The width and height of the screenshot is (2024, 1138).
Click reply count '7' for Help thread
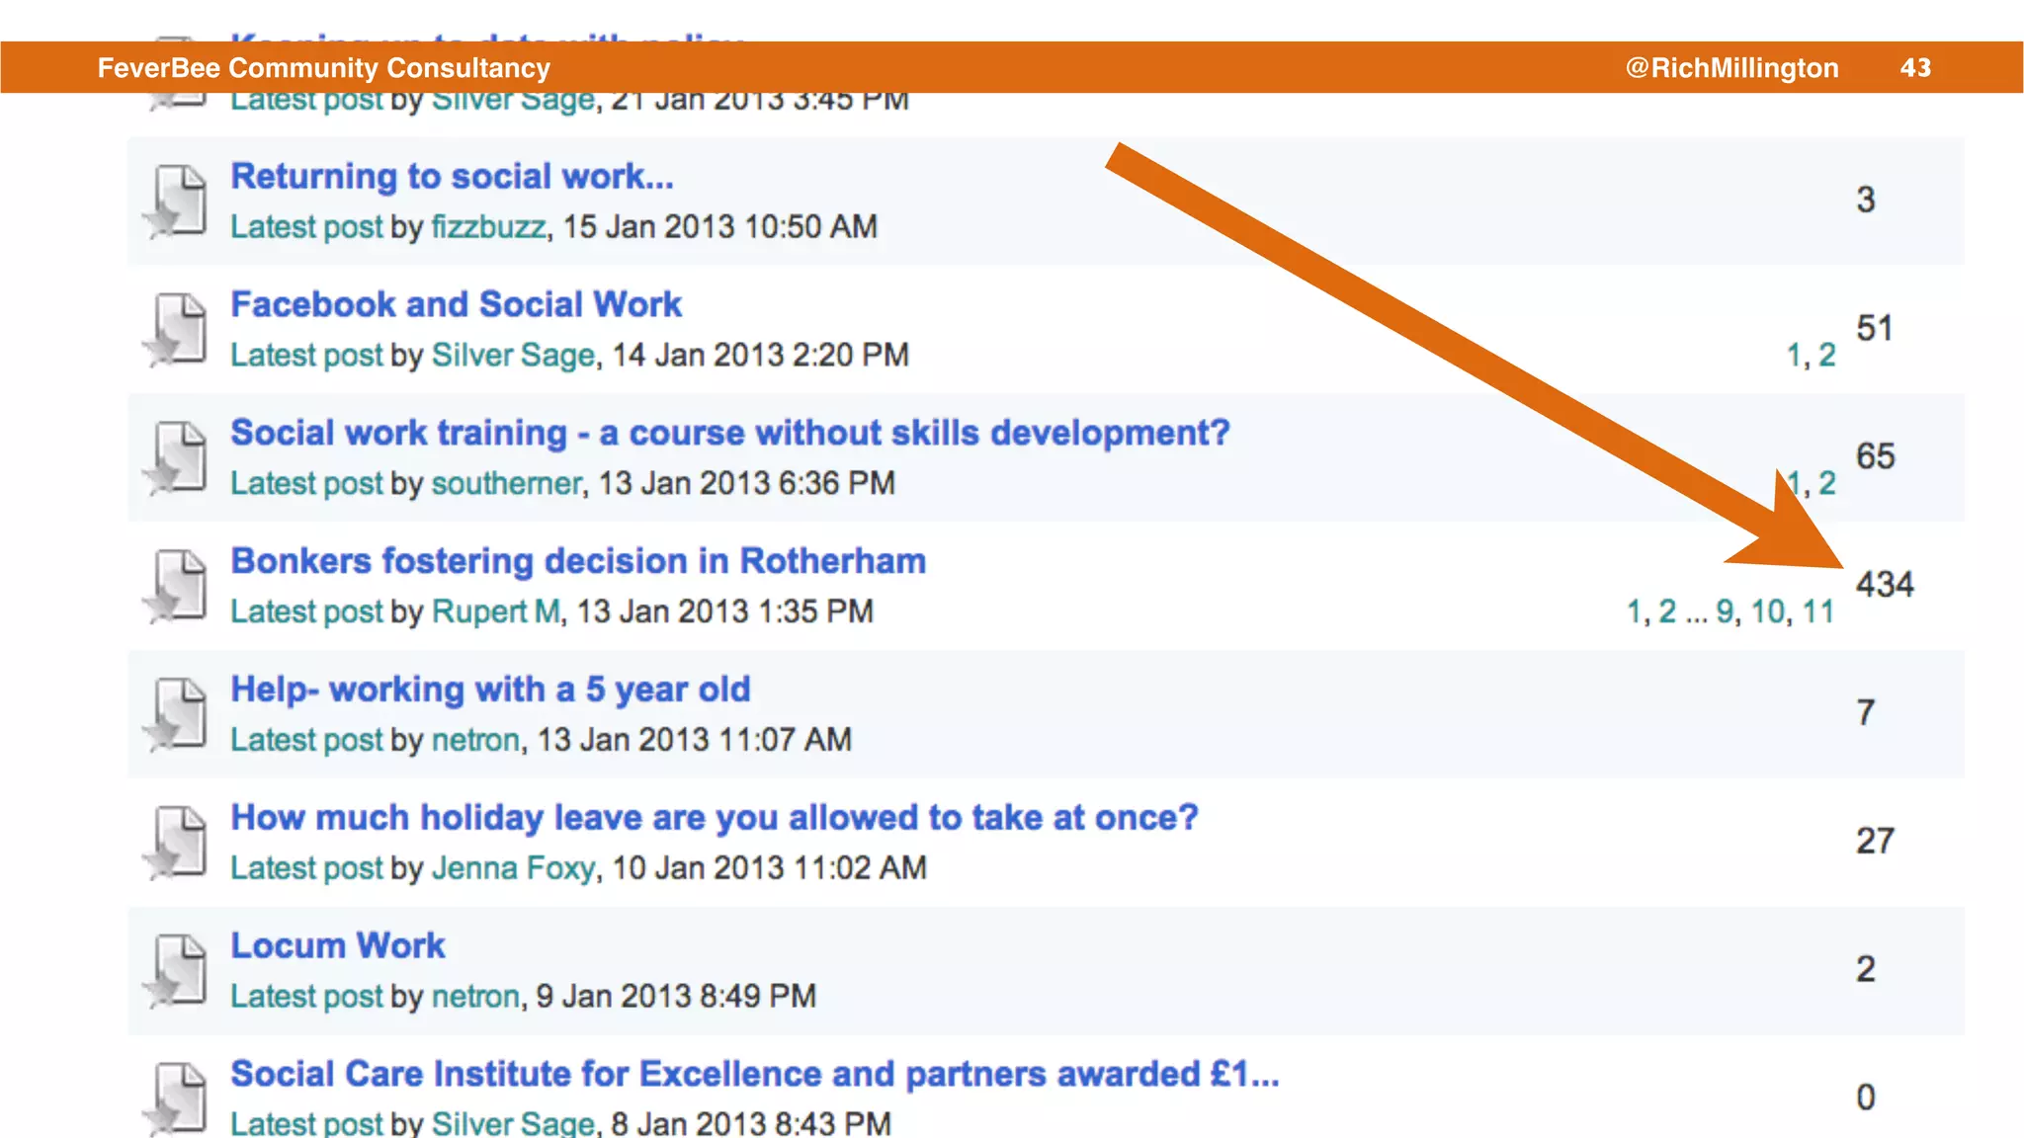(x=1866, y=712)
